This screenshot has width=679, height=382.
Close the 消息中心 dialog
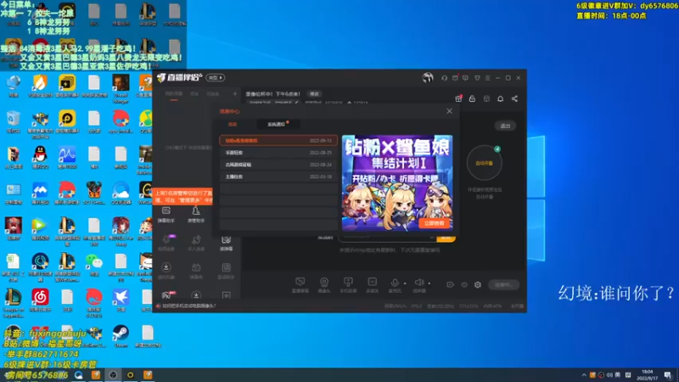(x=450, y=111)
